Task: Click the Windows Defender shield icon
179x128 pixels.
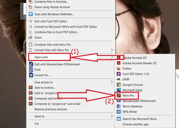Action: coord(31,14)
